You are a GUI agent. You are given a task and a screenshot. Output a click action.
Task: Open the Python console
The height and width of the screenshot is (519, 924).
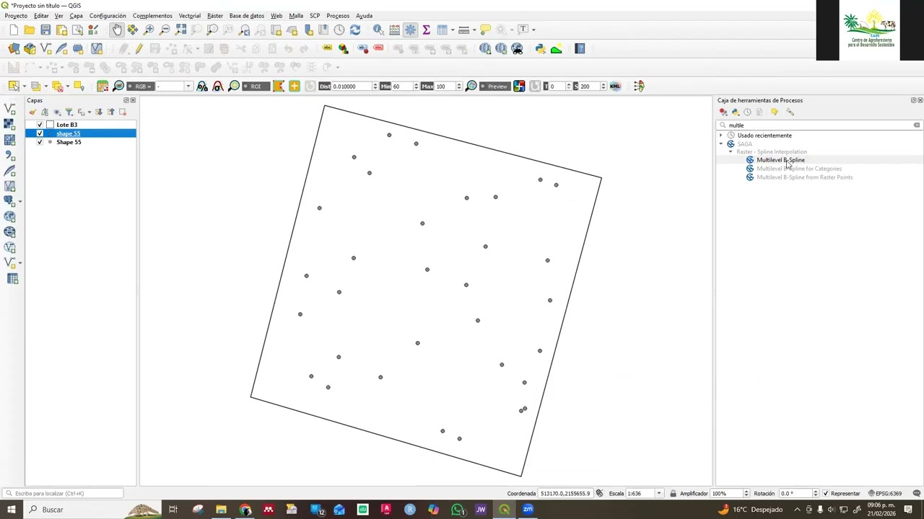(x=540, y=48)
